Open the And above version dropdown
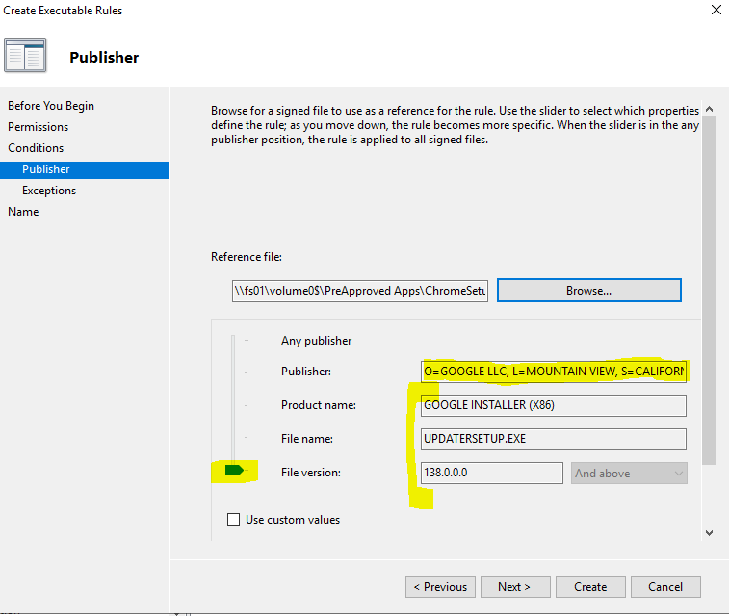 point(629,473)
